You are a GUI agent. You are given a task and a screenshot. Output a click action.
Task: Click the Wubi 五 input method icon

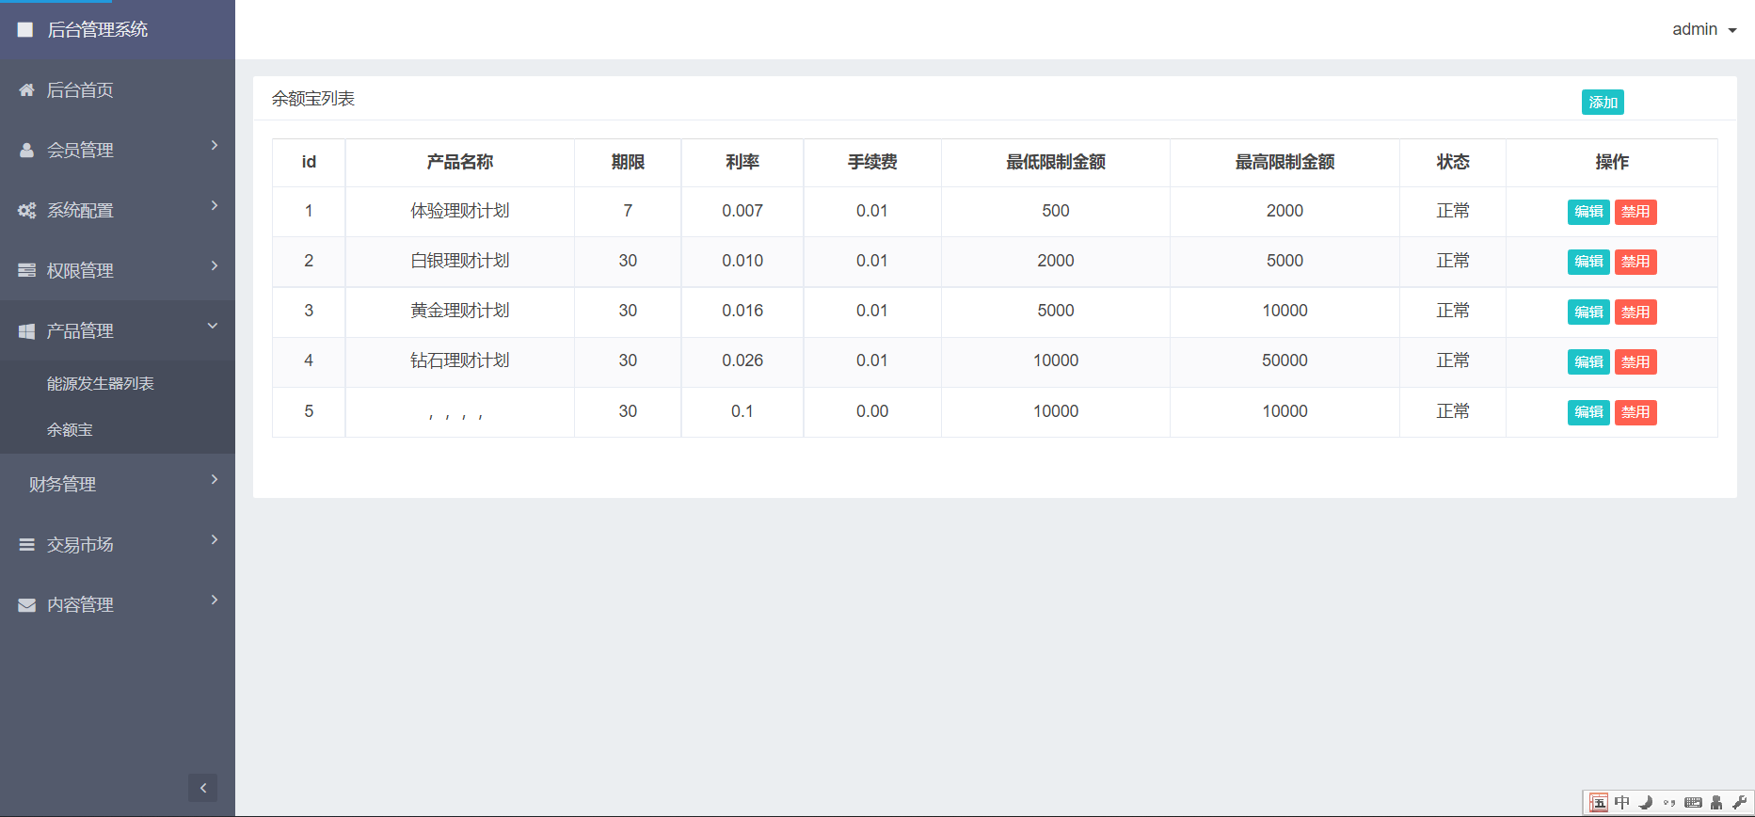pos(1598,803)
